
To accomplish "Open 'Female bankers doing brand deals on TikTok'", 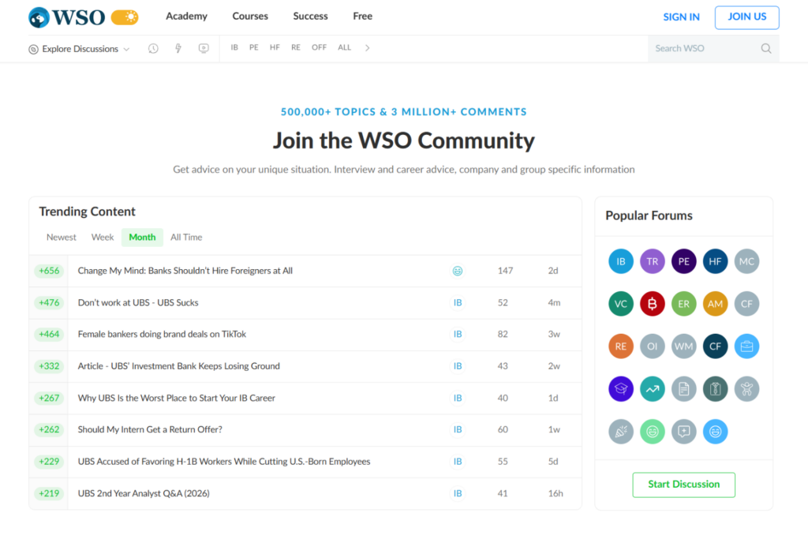I will 162,334.
